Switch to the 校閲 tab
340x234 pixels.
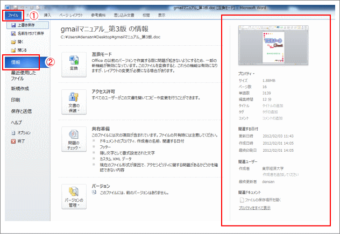point(146,15)
